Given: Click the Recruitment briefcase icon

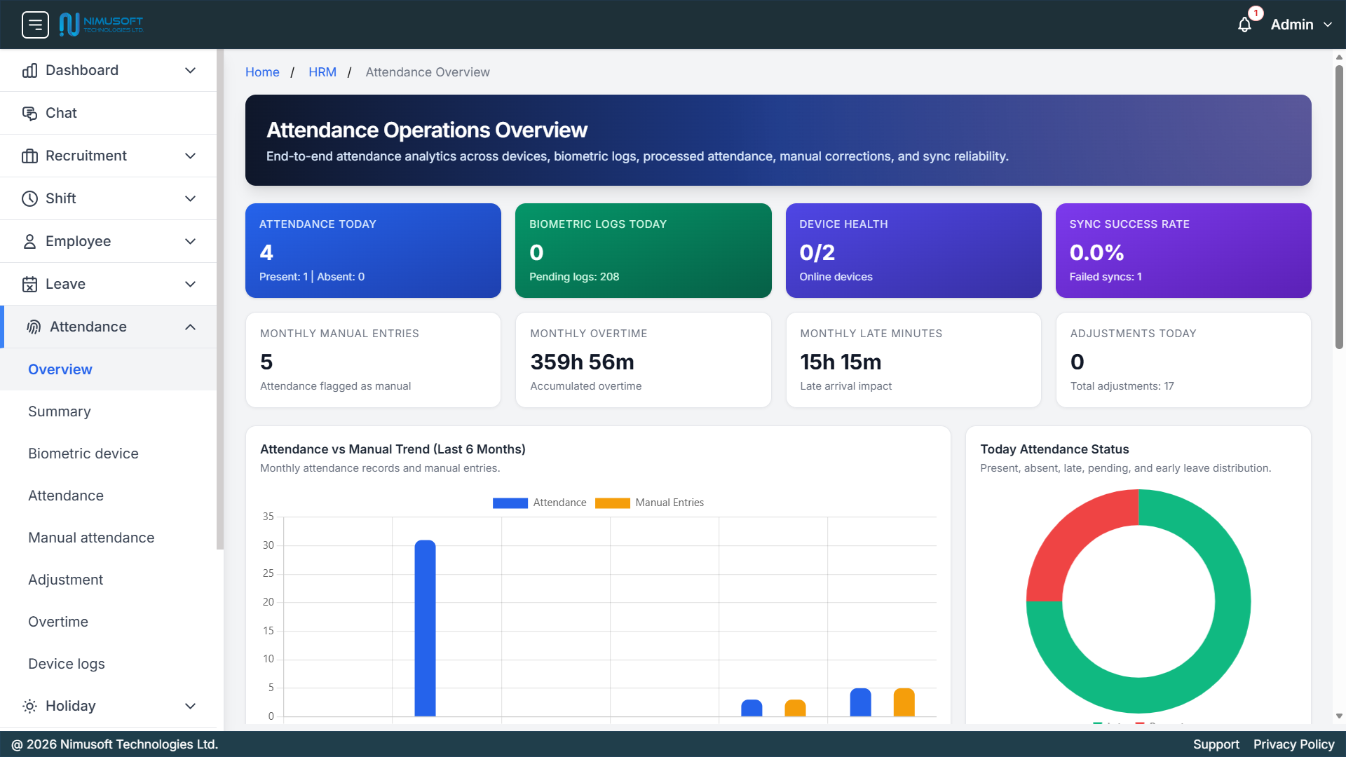Looking at the screenshot, I should tap(29, 156).
